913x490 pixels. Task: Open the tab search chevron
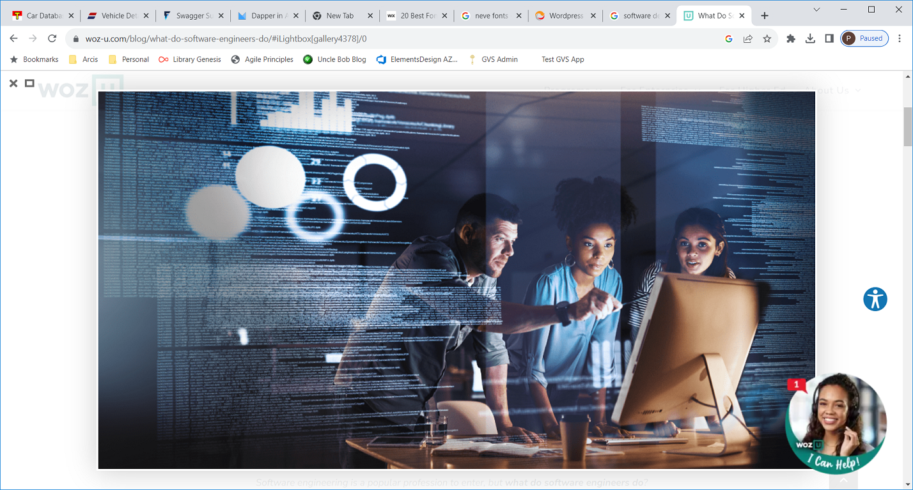click(x=817, y=10)
